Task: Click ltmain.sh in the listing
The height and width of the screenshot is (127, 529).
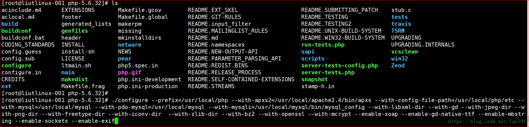Action: pos(76,66)
